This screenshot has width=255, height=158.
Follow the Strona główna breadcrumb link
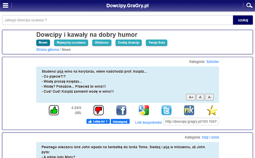(47, 50)
